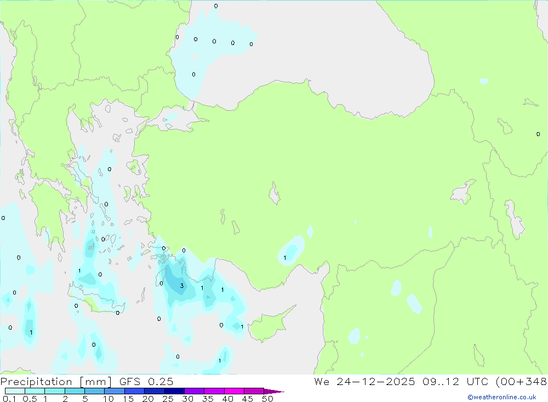
Task: Click the 35–40 mm purple legend box
Action: click(214, 391)
